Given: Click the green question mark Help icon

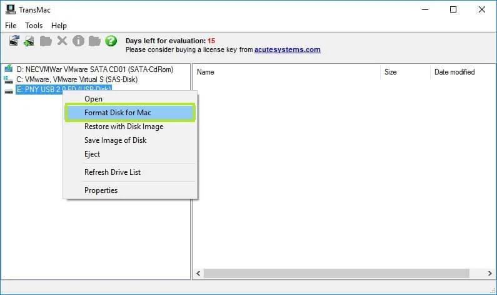Looking at the screenshot, I should coord(111,41).
